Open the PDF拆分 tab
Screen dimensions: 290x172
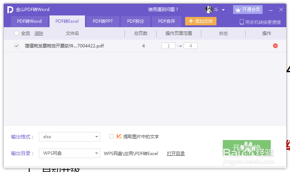[x=135, y=22]
